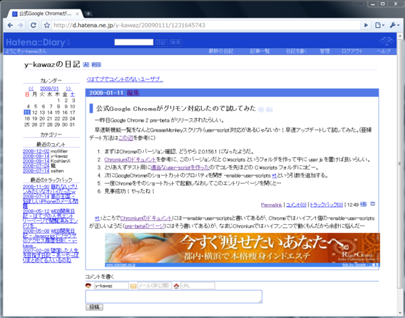Open 最新の日記 in header menu
This screenshot has height=318, width=405.
(x=221, y=51)
